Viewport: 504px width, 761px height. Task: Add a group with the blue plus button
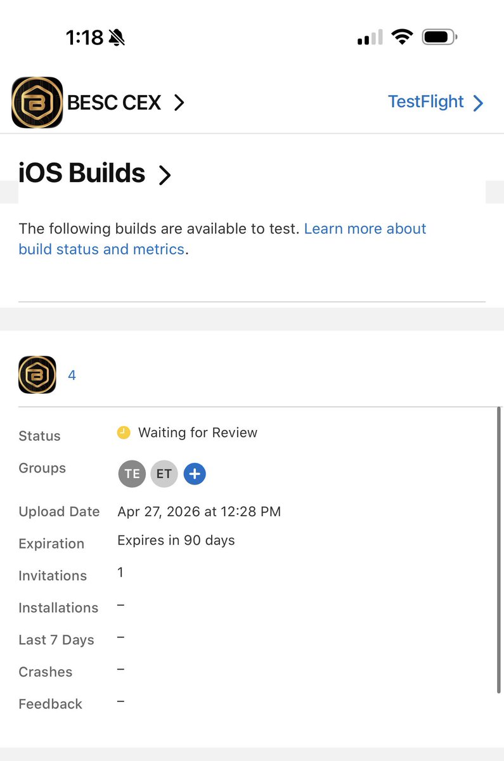pos(195,474)
